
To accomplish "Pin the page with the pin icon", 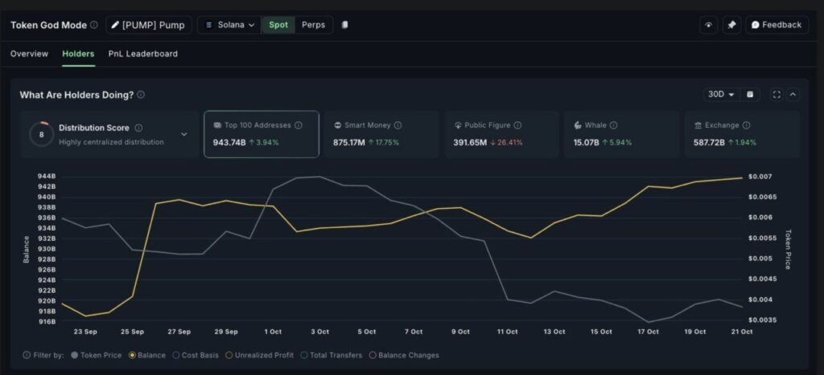I will tap(731, 25).
